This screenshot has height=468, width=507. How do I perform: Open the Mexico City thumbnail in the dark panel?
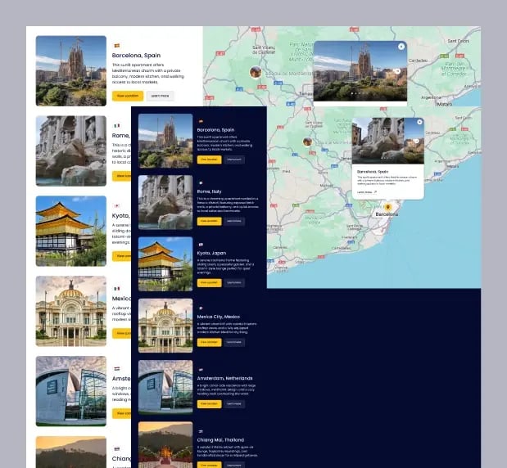point(165,326)
